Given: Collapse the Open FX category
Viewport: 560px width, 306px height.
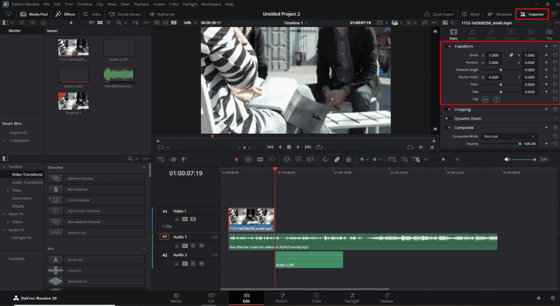Looking at the screenshot, I should (x=4, y=214).
